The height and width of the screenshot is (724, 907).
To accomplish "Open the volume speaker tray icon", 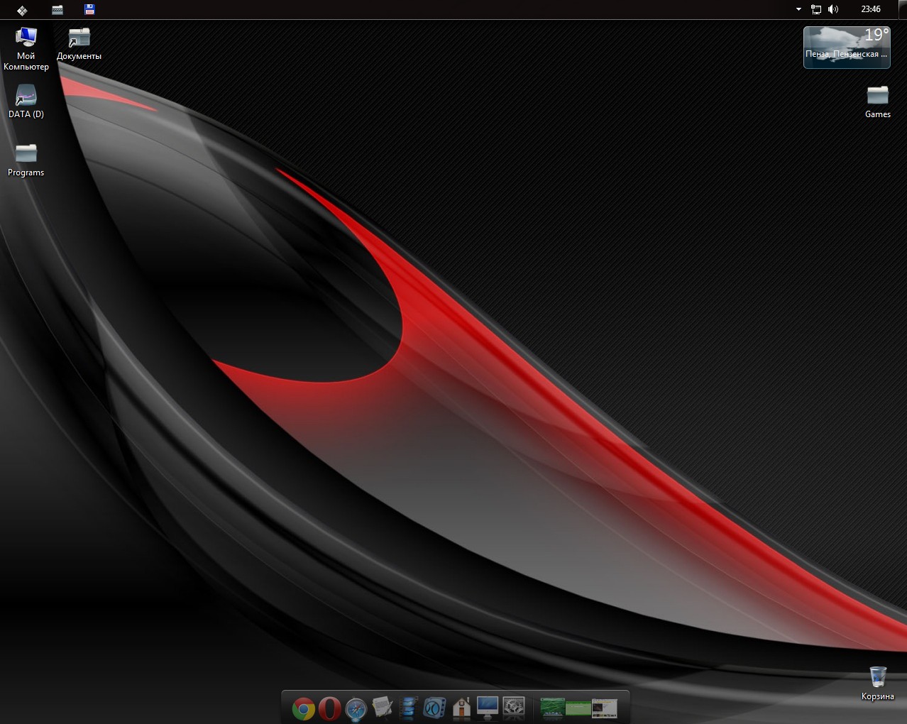I will click(833, 10).
